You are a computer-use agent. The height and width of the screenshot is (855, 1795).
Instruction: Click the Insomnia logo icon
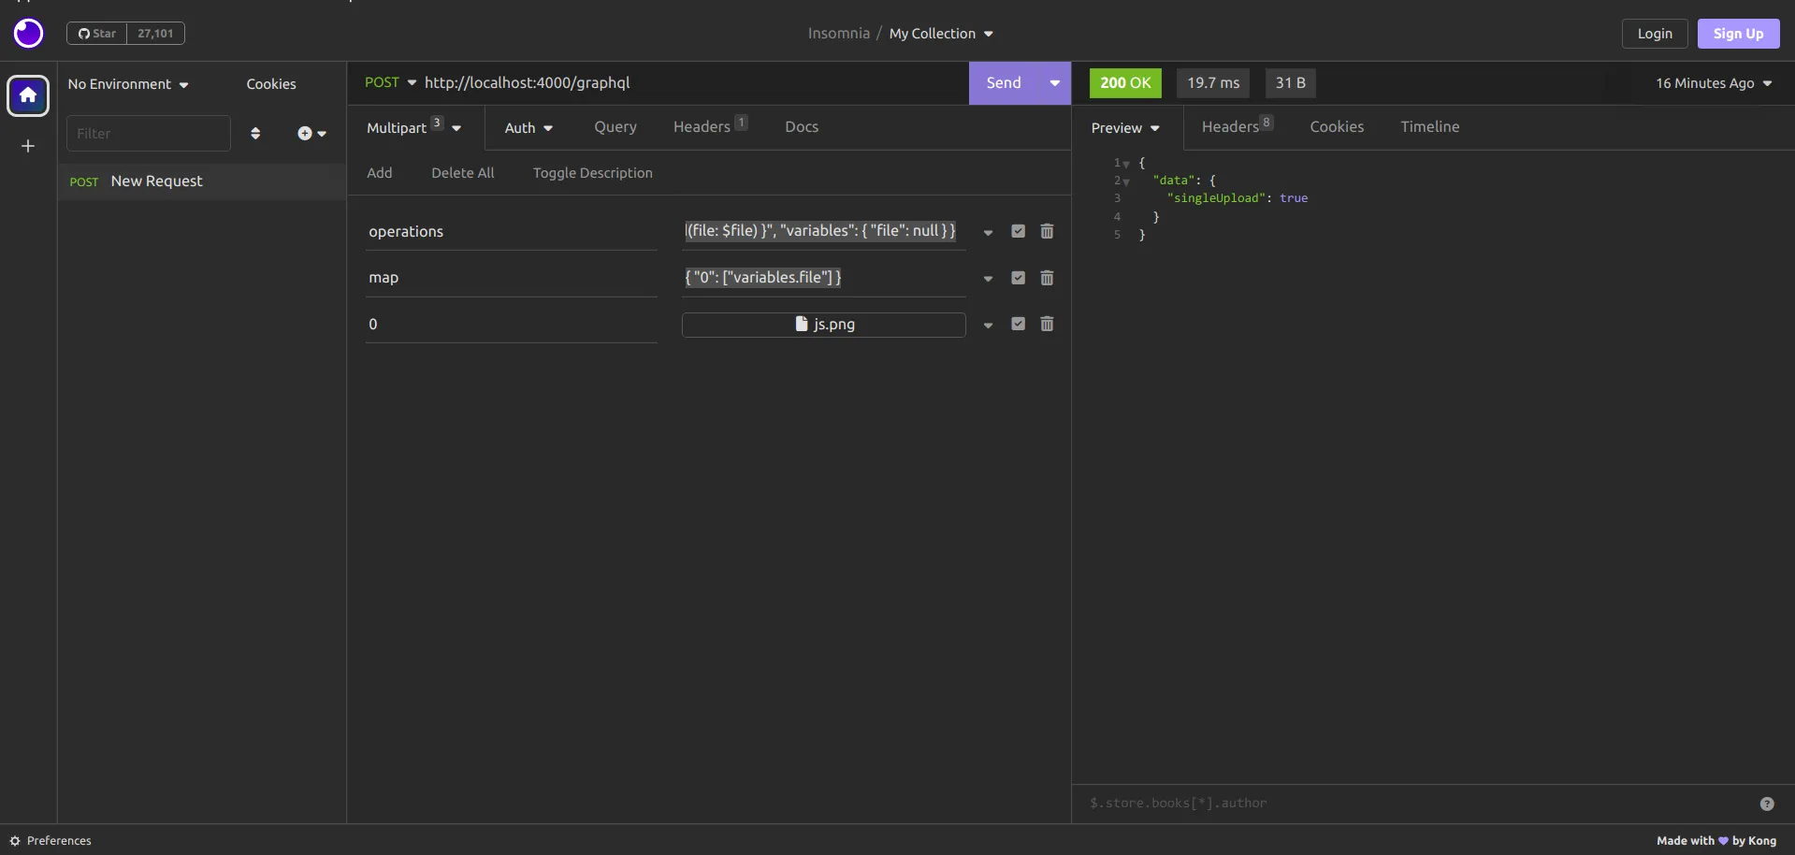[x=28, y=34]
